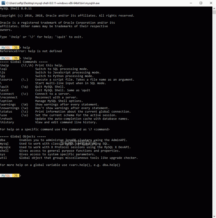Click the scrollbar down arrow
The image size is (216, 218).
point(214,216)
